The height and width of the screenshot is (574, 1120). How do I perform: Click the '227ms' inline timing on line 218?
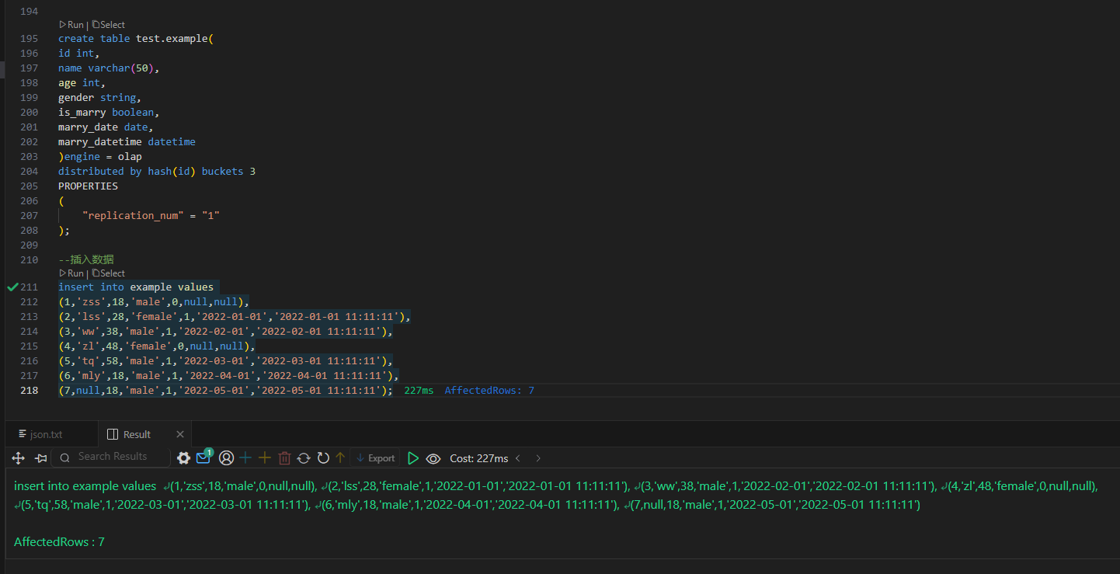[419, 391]
